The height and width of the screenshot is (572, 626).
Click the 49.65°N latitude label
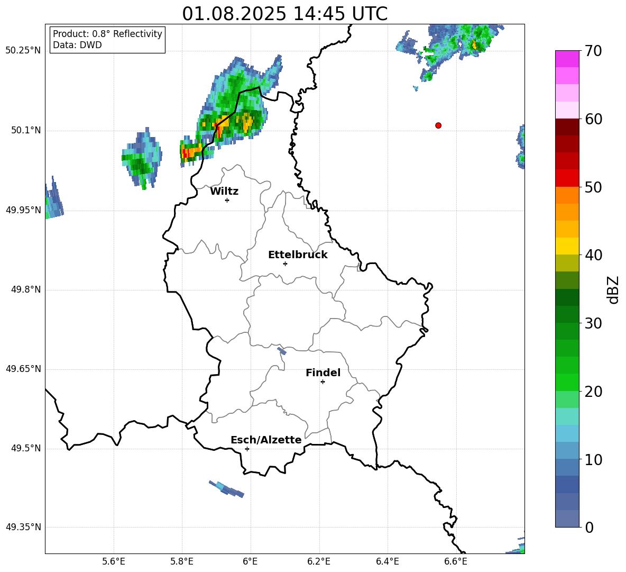23,369
